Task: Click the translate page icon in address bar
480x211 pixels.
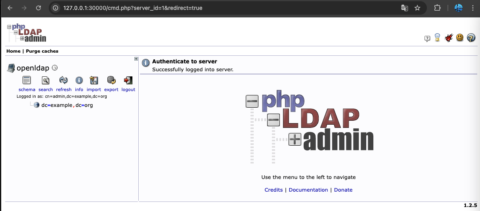Action: click(404, 8)
